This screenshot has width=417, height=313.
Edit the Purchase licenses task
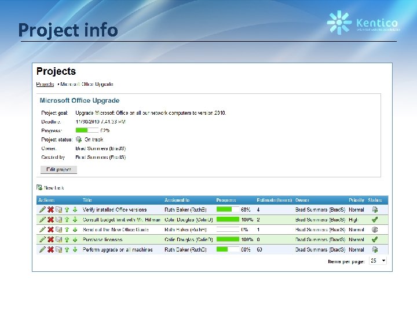[x=42, y=239]
